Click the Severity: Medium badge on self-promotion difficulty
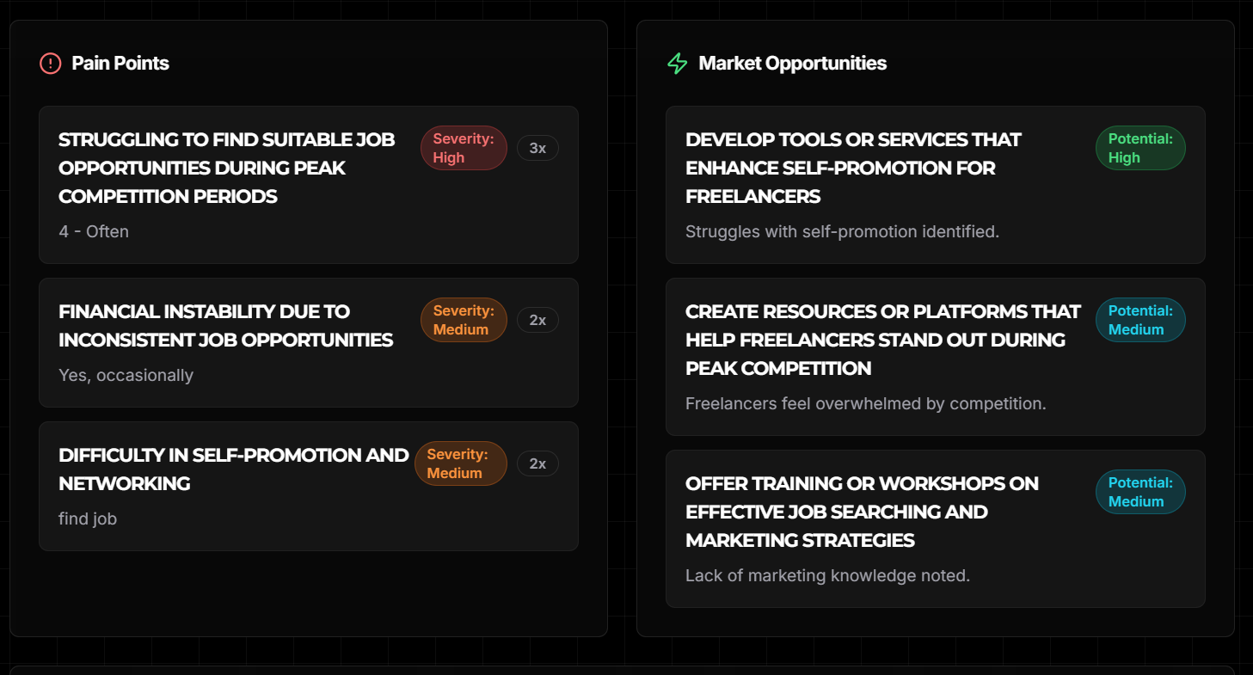Viewport: 1253px width, 675px height. click(x=461, y=463)
